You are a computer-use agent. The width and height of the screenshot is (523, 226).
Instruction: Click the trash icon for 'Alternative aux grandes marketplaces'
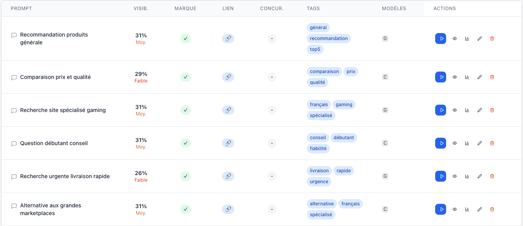492,209
